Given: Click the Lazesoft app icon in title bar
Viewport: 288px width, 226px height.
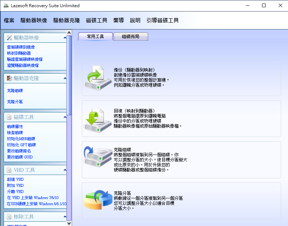Looking at the screenshot, I should (6, 5).
